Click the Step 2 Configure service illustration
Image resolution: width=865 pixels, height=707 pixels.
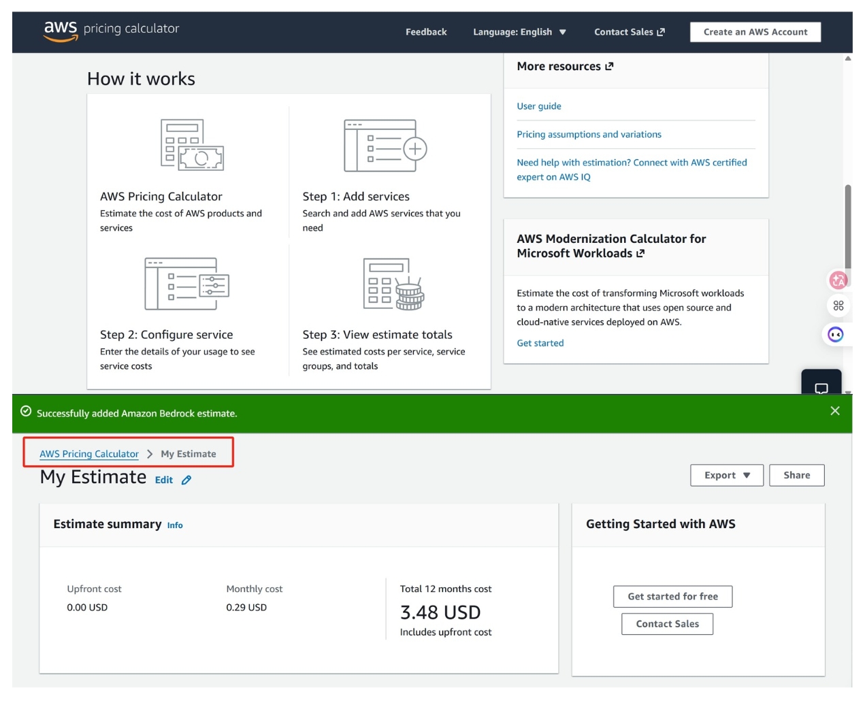pos(187,284)
